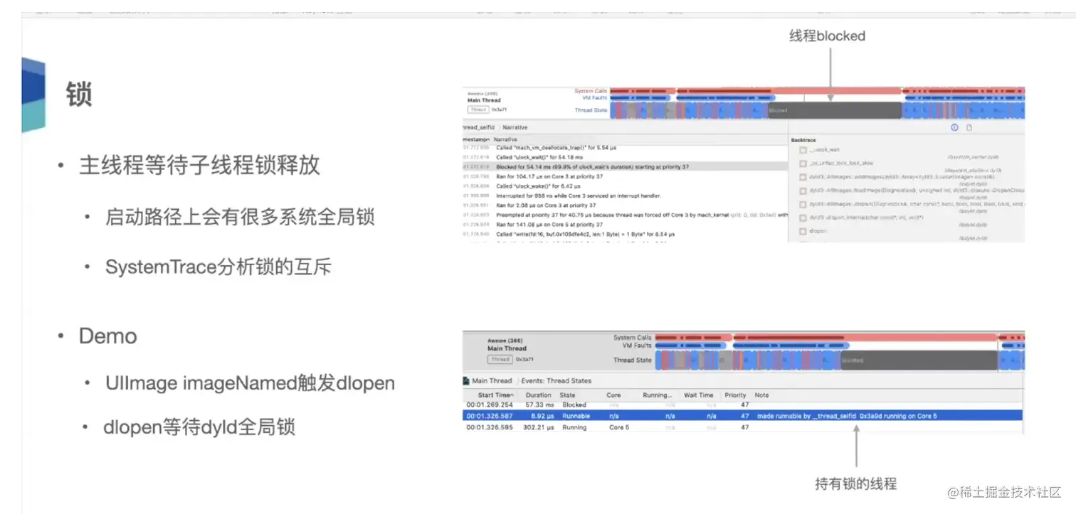Sort by the Priority column header

tap(736, 395)
